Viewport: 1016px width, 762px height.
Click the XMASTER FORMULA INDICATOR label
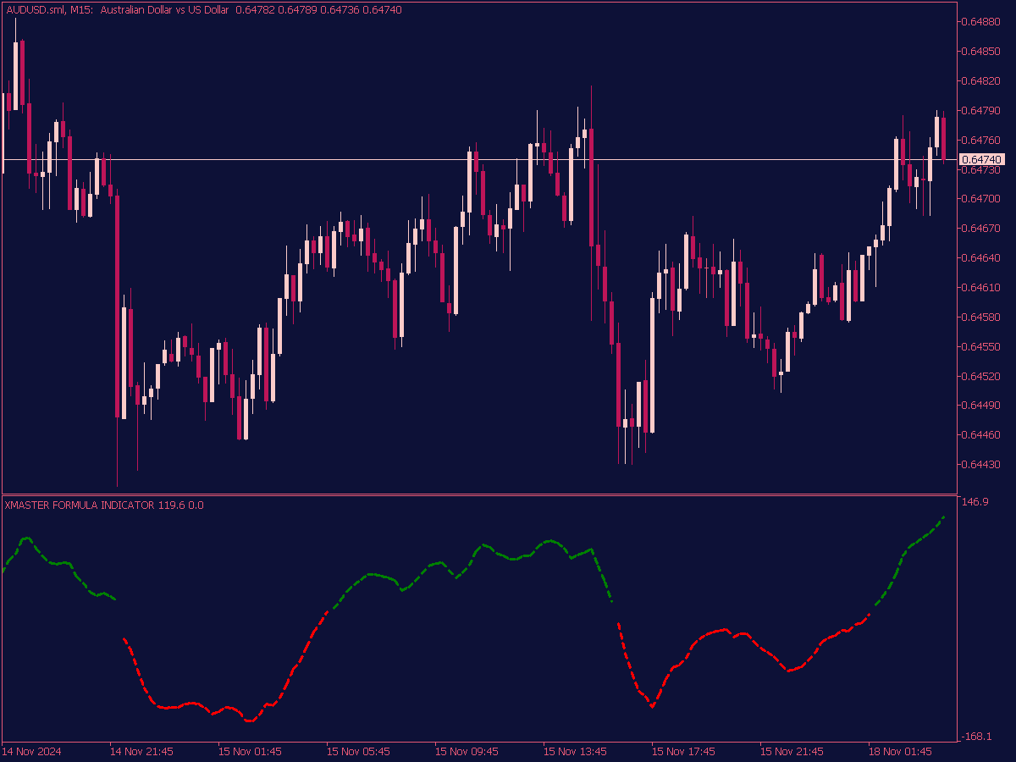tap(79, 505)
